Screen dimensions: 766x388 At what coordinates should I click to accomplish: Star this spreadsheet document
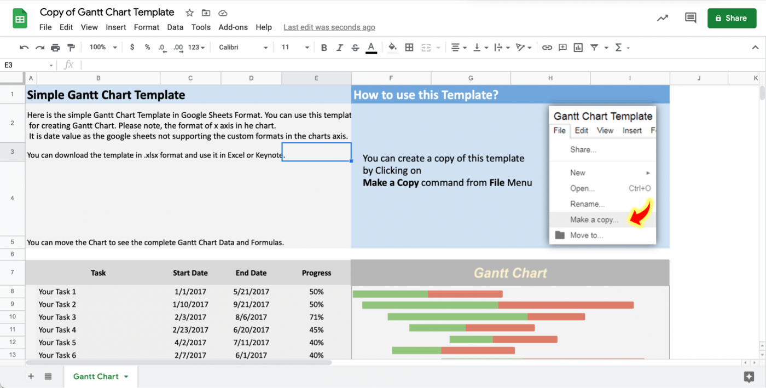coord(189,13)
